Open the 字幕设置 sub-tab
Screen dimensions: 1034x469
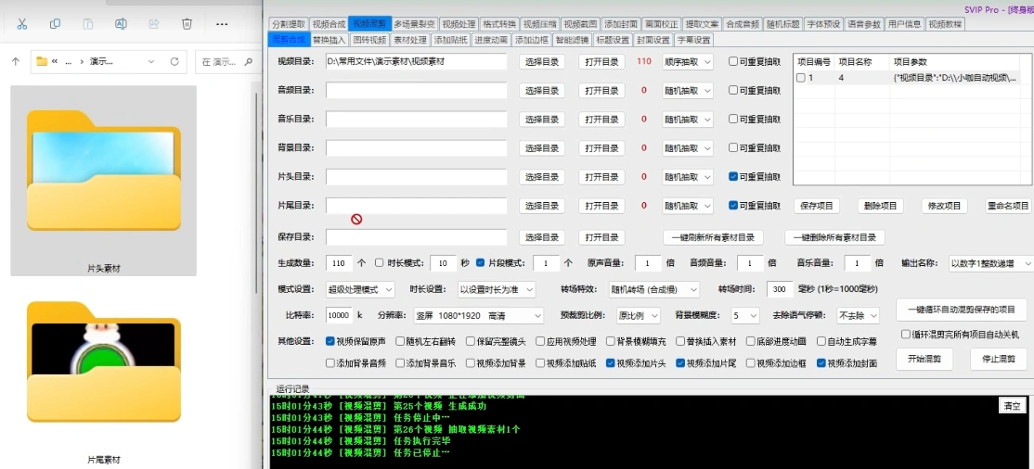pyautogui.click(x=693, y=40)
